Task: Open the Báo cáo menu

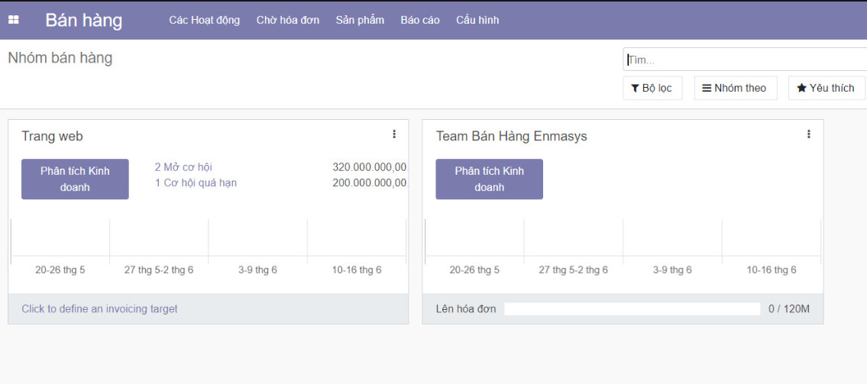Action: (x=420, y=20)
